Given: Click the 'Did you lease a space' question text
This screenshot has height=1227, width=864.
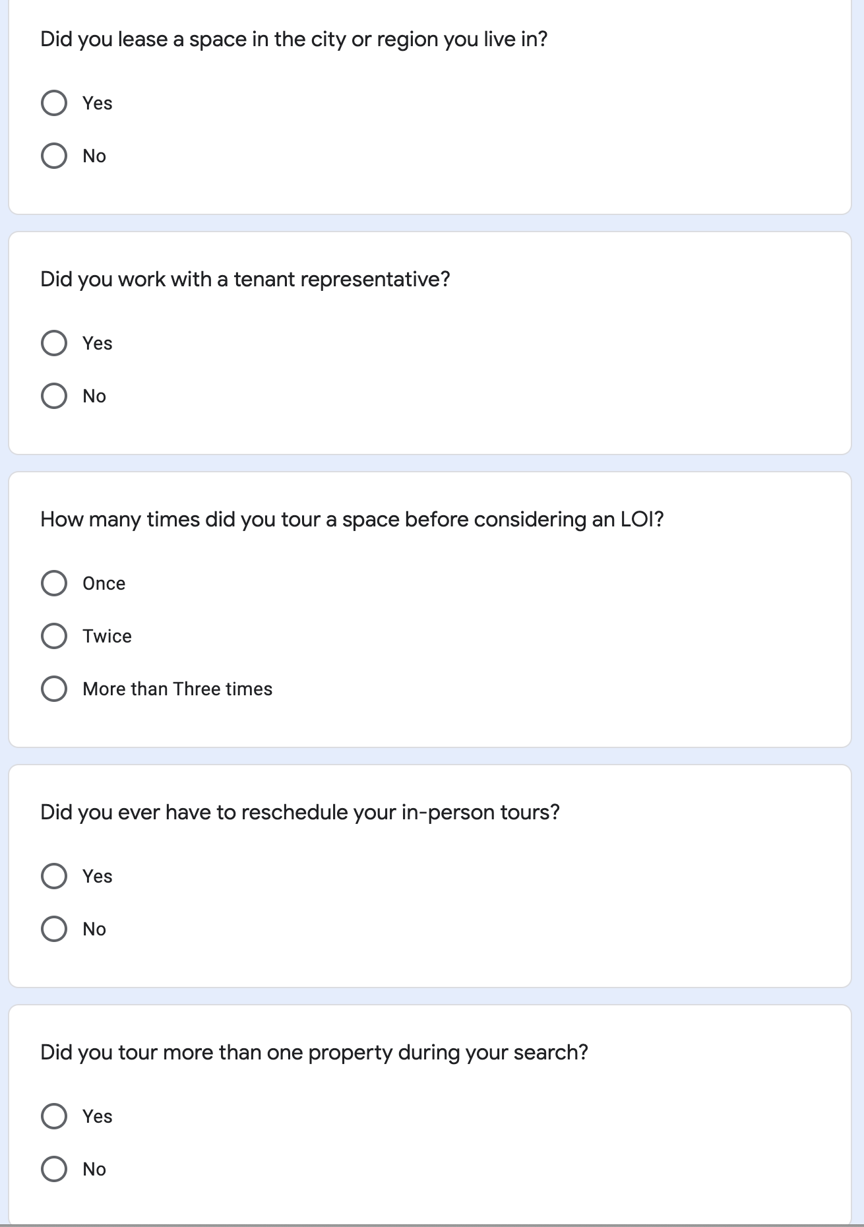Looking at the screenshot, I should (293, 40).
